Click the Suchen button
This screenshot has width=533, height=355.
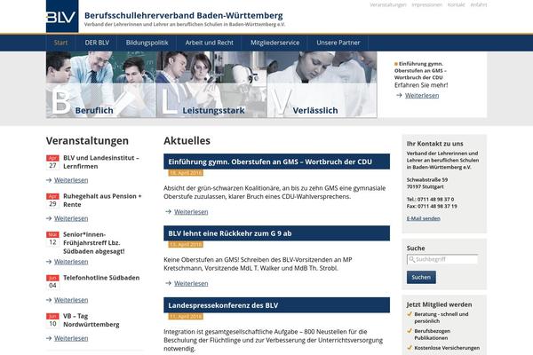pos(421,277)
